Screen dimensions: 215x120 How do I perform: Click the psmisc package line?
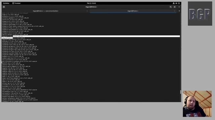pos(12,88)
